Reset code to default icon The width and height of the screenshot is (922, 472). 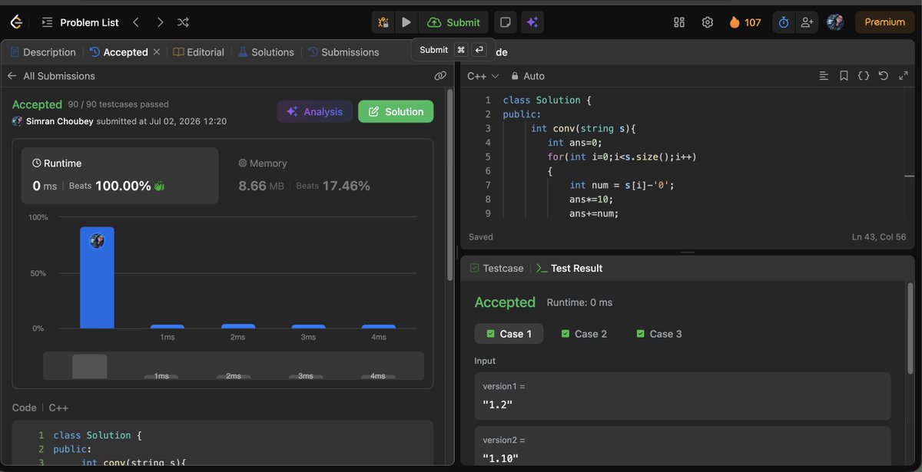click(x=884, y=76)
